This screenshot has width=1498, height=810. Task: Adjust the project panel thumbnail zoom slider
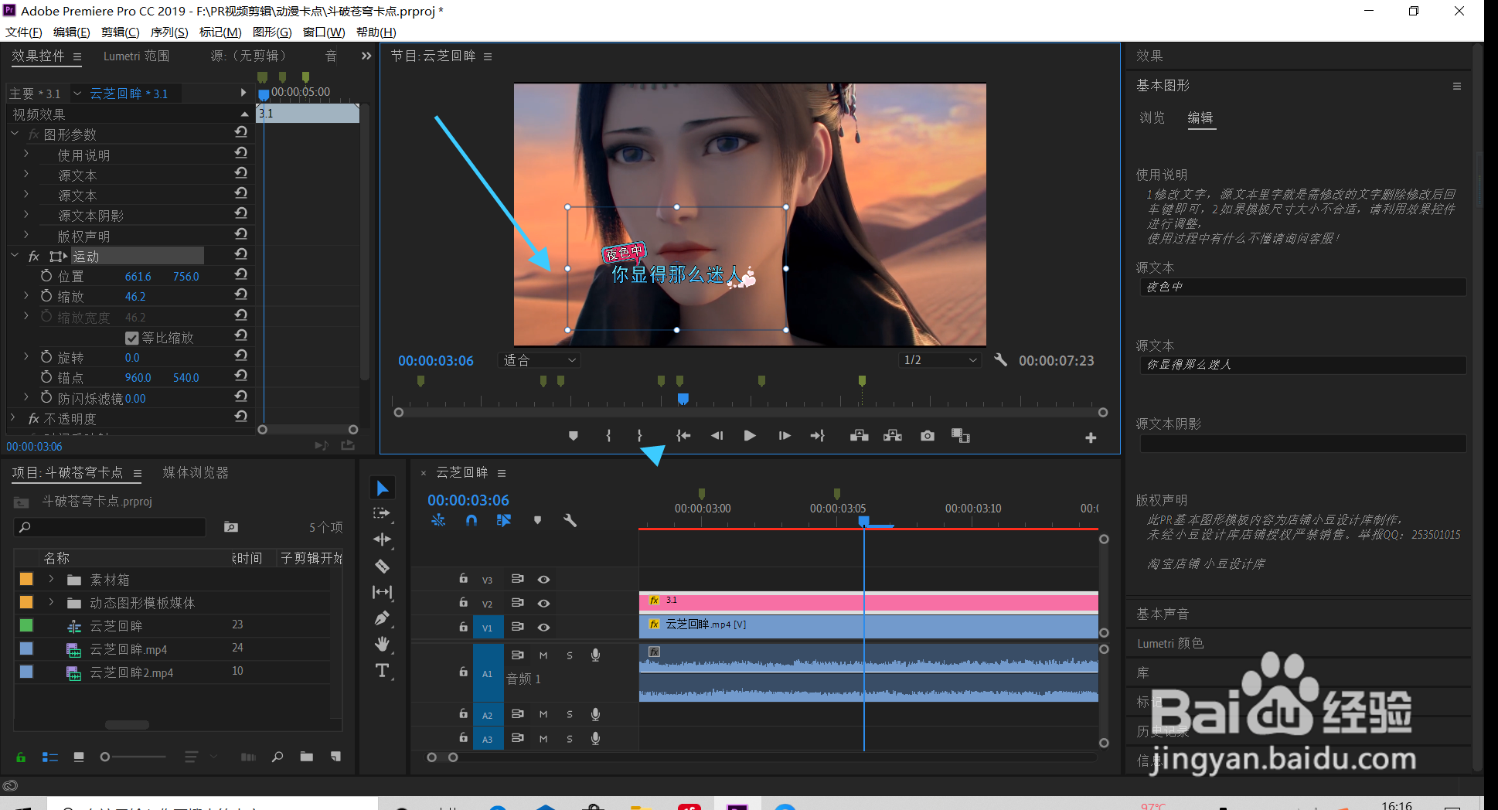coord(105,757)
